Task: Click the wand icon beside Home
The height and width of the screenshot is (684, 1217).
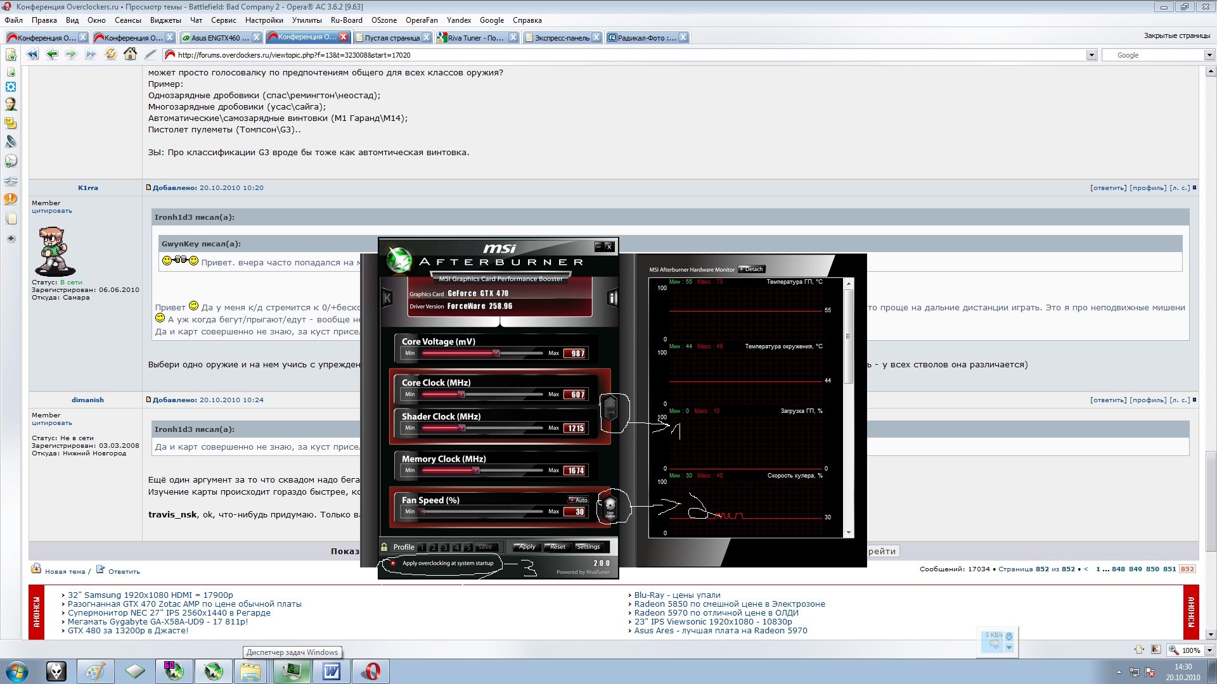Action: tap(150, 54)
